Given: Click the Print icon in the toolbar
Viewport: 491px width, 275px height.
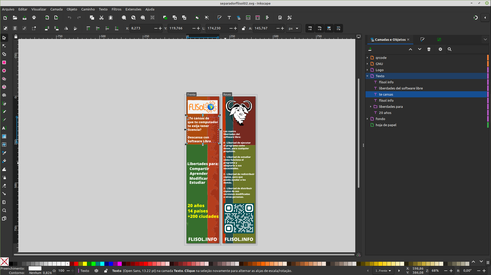Looking at the screenshot, I should [x=34, y=18].
